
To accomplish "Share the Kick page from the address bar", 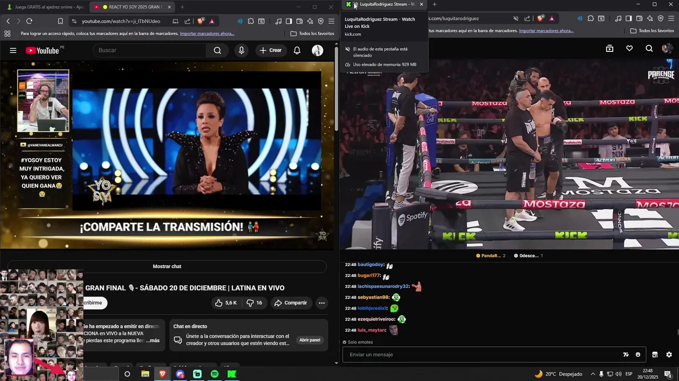I will point(527,19).
